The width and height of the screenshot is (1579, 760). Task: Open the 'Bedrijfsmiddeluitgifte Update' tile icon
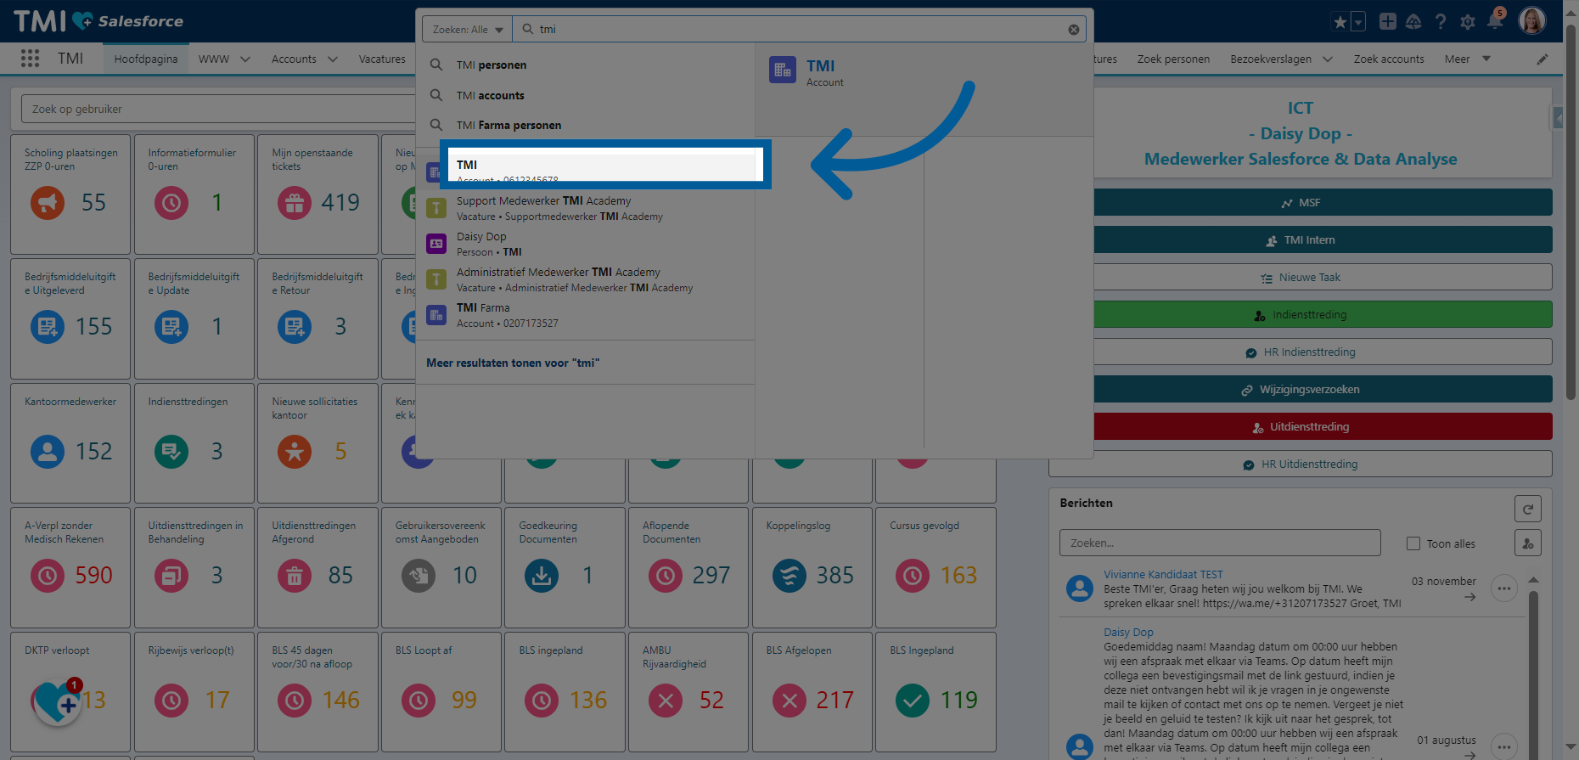click(171, 327)
